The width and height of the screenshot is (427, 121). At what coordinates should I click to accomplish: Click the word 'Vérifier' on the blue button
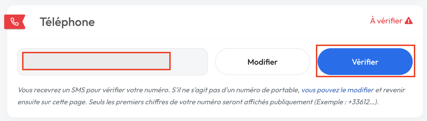pyautogui.click(x=365, y=62)
